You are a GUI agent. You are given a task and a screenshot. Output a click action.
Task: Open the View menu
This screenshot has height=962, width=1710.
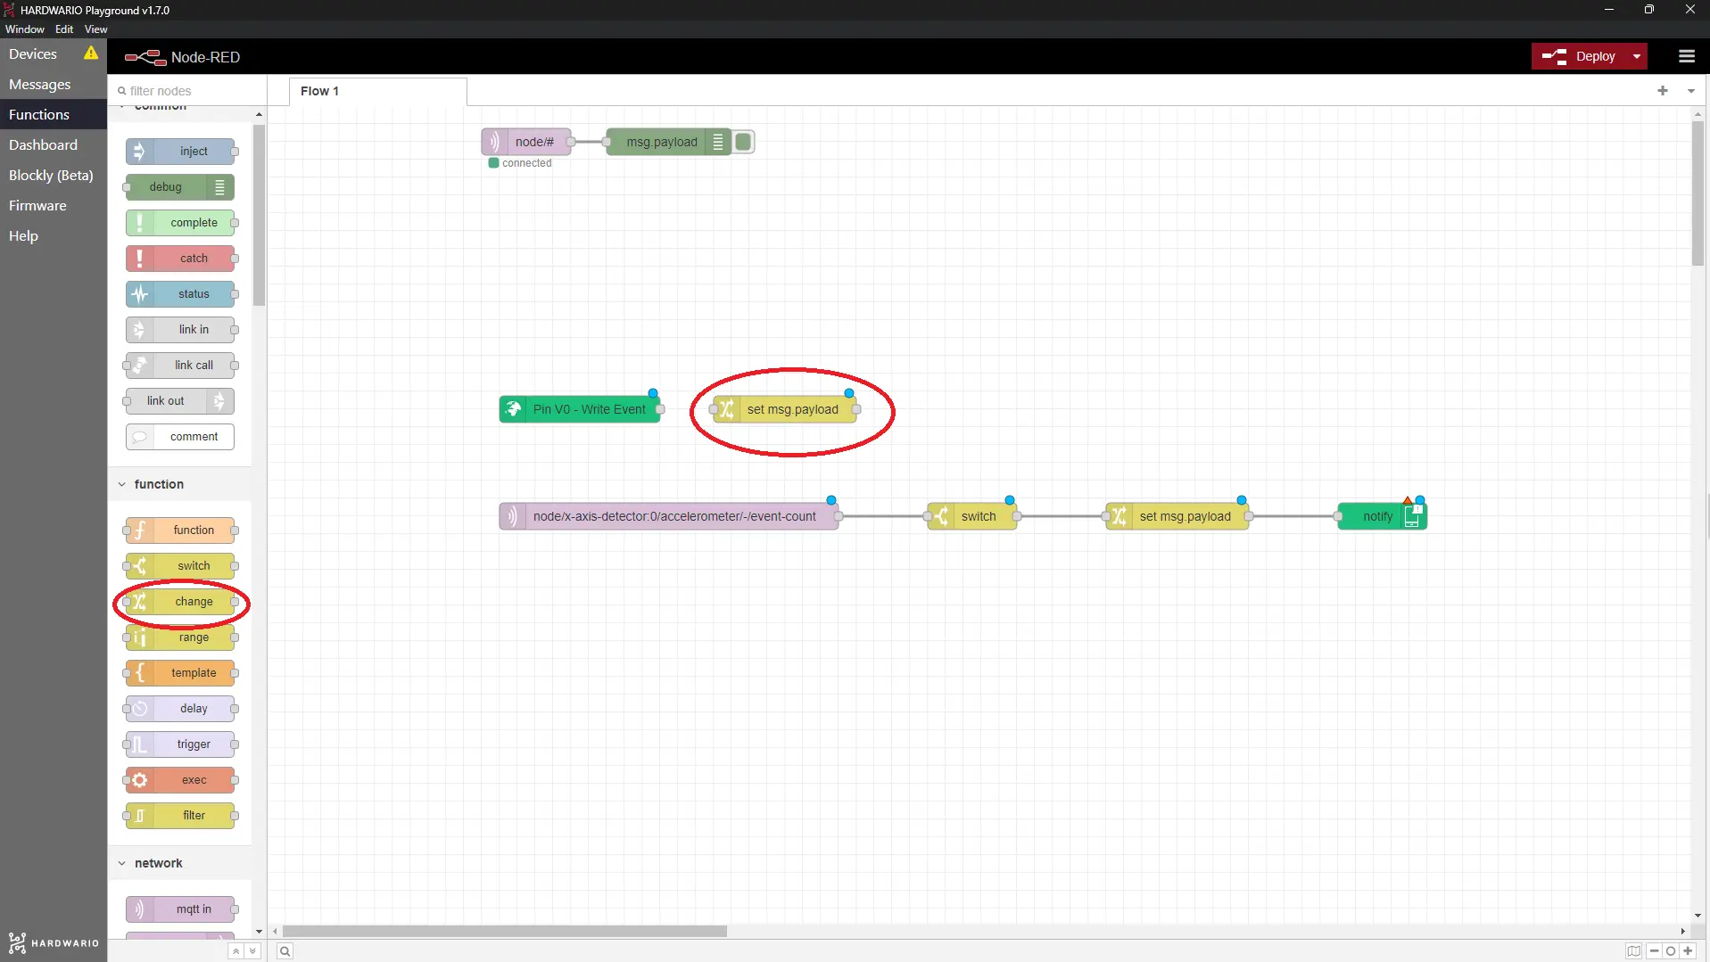pyautogui.click(x=95, y=29)
